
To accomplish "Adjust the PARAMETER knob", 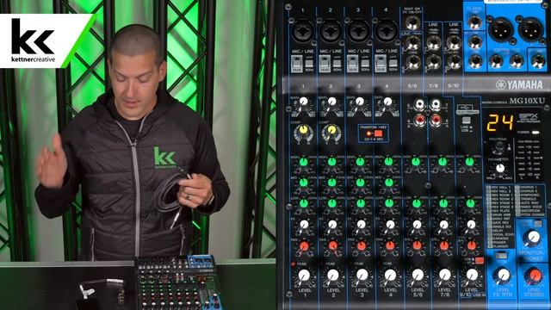I will (x=499, y=169).
